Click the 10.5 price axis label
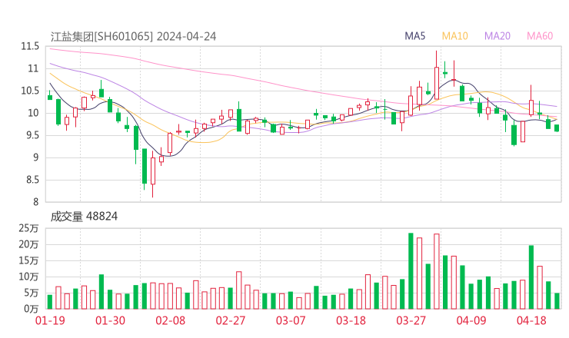 point(30,91)
